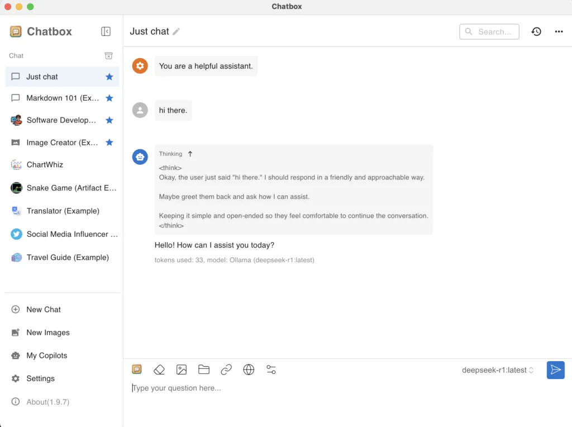This screenshot has height=427, width=572.
Task: Collapse the sidebar with the panel icon
Action: pos(106,32)
